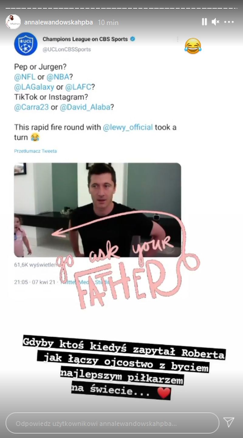Click the tweet's video thumbnail
This screenshot has width=243, height=438.
click(x=98, y=210)
